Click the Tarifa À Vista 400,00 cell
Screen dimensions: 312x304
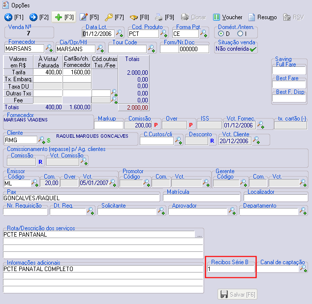[x=48, y=72]
